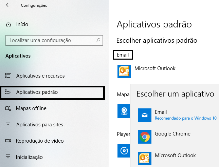Click the magnifier search icon
219x167 pixels.
[98, 40]
